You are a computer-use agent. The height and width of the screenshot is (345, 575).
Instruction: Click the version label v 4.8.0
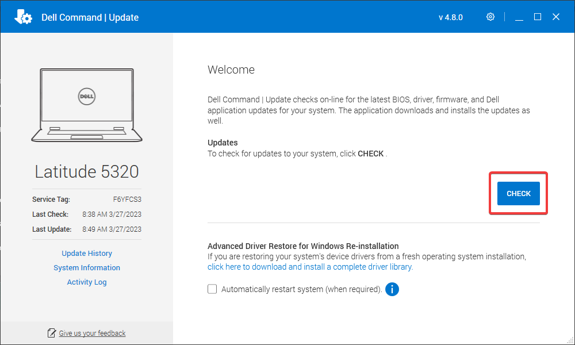pyautogui.click(x=451, y=17)
